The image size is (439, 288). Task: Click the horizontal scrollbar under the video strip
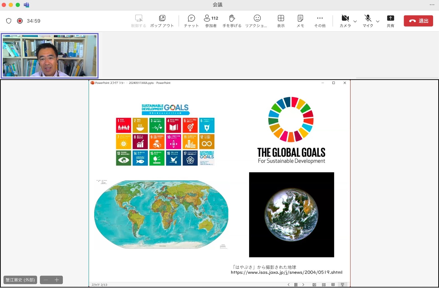pyautogui.click(x=397, y=78)
